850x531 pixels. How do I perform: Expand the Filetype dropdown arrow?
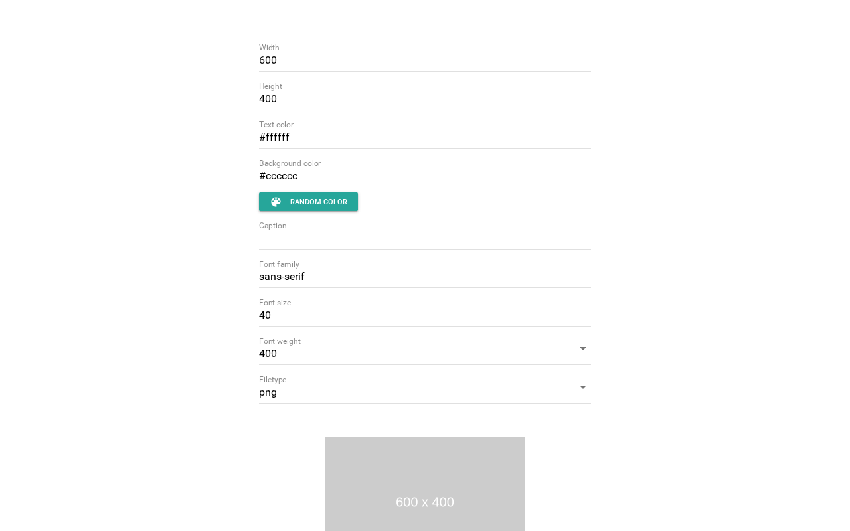pyautogui.click(x=582, y=388)
